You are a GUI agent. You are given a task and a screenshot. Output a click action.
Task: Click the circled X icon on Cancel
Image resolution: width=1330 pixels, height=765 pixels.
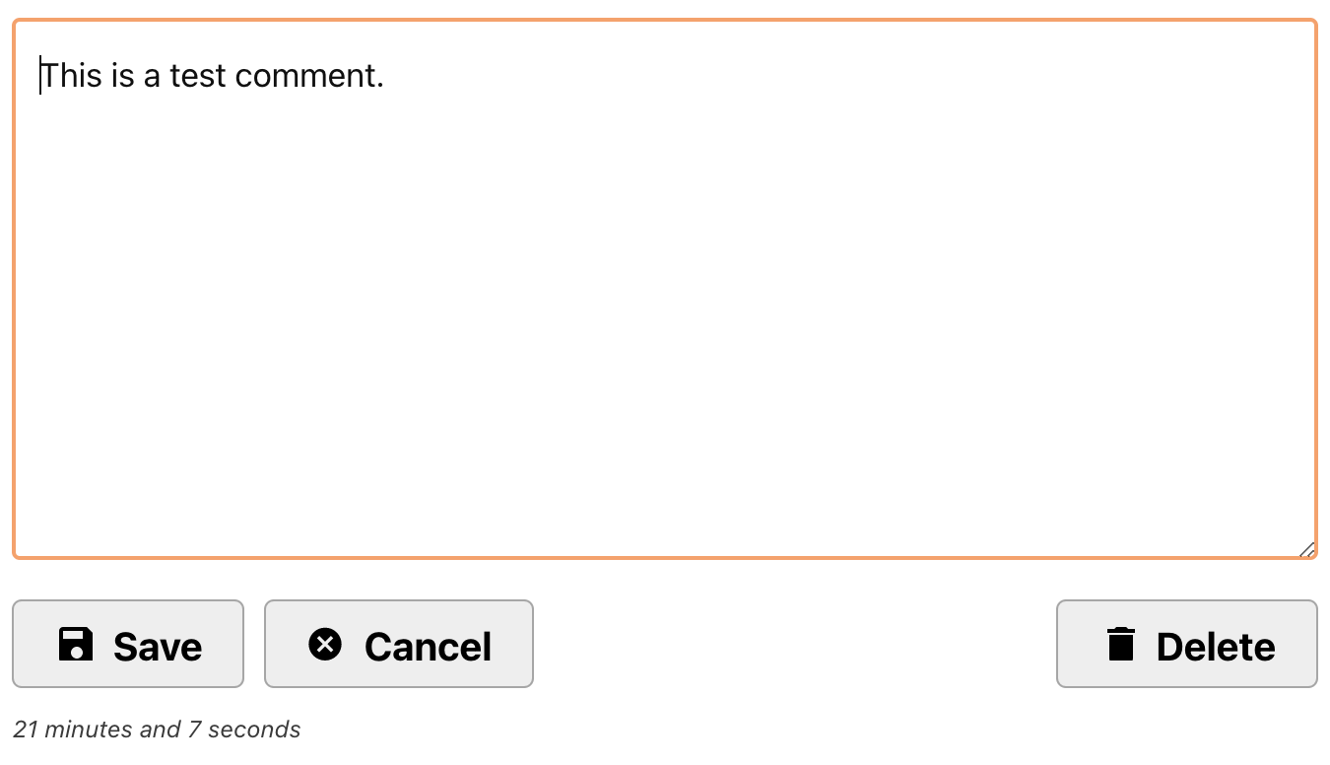(x=325, y=645)
